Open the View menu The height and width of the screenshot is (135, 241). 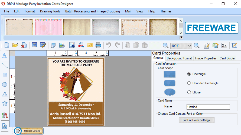click(140, 11)
